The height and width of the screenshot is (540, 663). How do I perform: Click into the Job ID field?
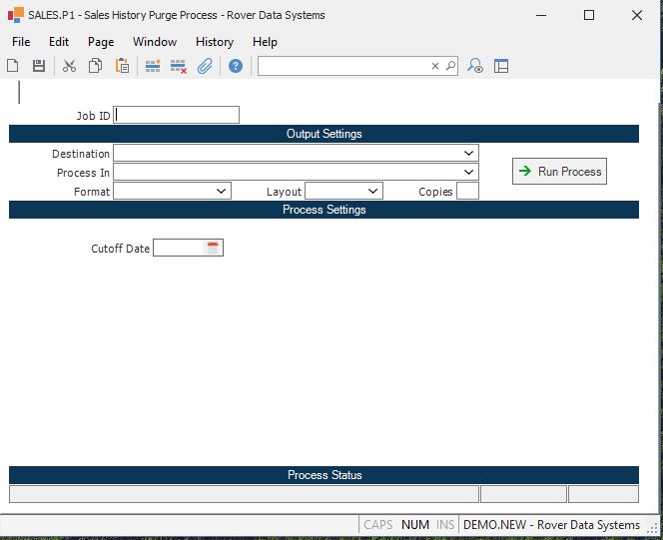[177, 115]
